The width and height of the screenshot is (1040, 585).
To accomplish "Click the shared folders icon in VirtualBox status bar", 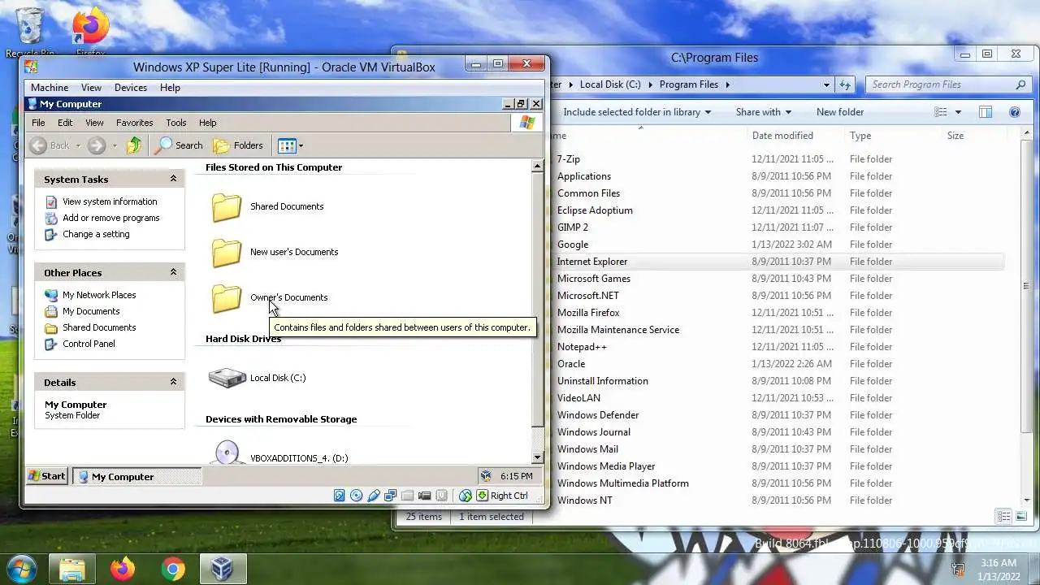I will 407,496.
